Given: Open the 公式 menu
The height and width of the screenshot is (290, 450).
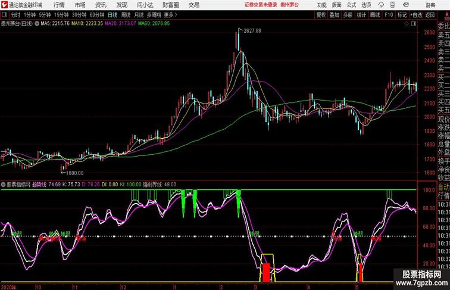Looking at the screenshot, I should tap(351, 5).
